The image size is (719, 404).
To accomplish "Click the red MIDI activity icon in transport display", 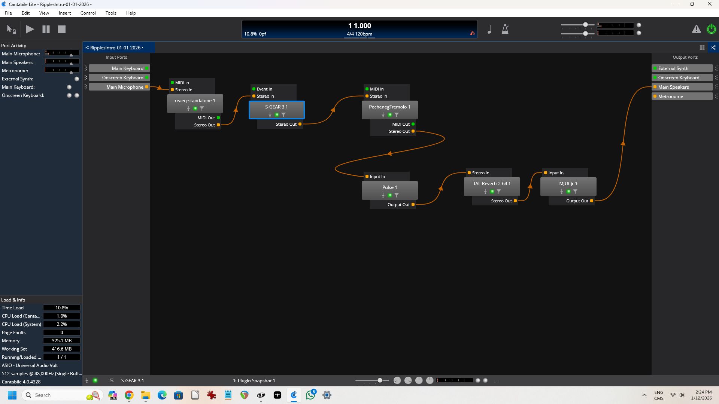I will (472, 33).
